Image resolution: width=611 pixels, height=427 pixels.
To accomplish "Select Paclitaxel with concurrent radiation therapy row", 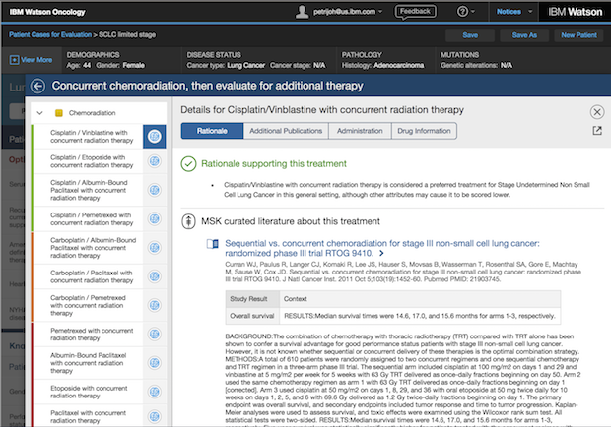I will pyautogui.click(x=88, y=416).
